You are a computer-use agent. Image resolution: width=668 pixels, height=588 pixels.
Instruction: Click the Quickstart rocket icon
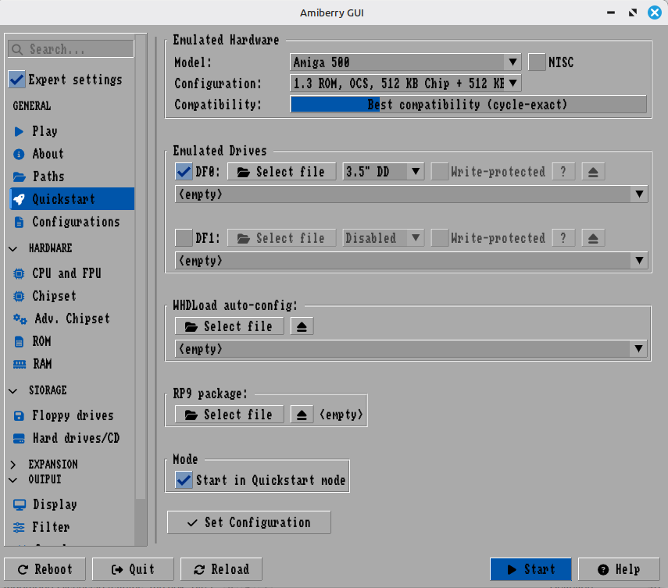pyautogui.click(x=20, y=199)
